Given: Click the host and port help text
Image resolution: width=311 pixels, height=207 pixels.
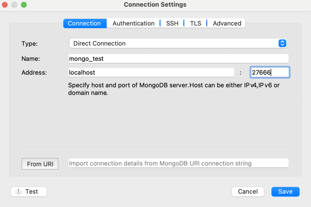Looking at the screenshot, I should (174, 89).
